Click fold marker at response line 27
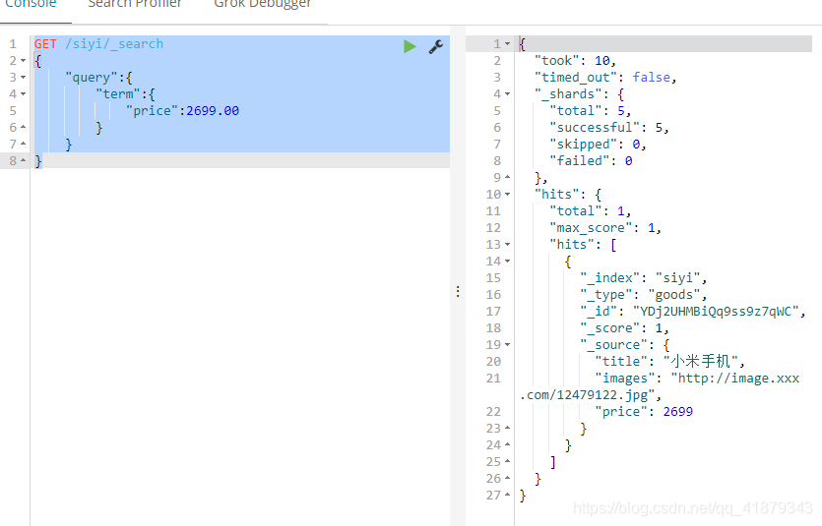This screenshot has width=822, height=526. tap(507, 496)
